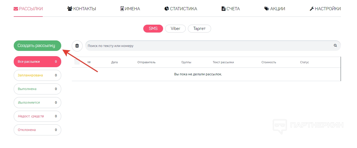Show Выполнена mailings
The width and height of the screenshot is (357, 148).
coord(37,89)
